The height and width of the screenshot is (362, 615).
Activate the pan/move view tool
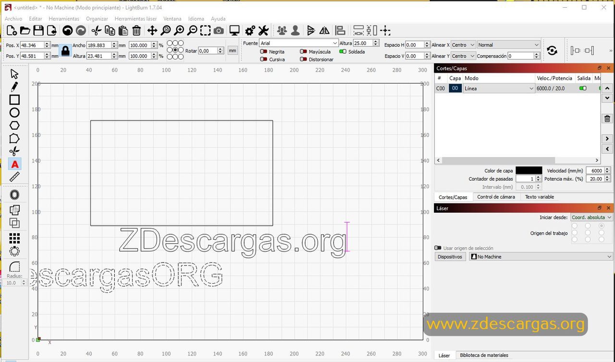pyautogui.click(x=152, y=31)
